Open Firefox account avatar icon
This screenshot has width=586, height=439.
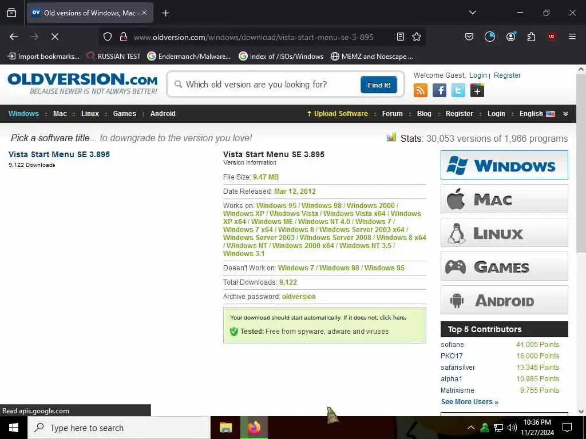point(510,37)
